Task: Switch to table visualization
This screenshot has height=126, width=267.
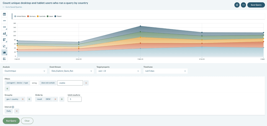Action: [x=4, y=14]
